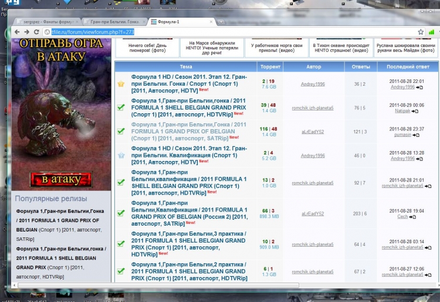Screen dimensions: 440x302
Task: Click the green checkmark on the 2 практика row
Action: point(121,271)
